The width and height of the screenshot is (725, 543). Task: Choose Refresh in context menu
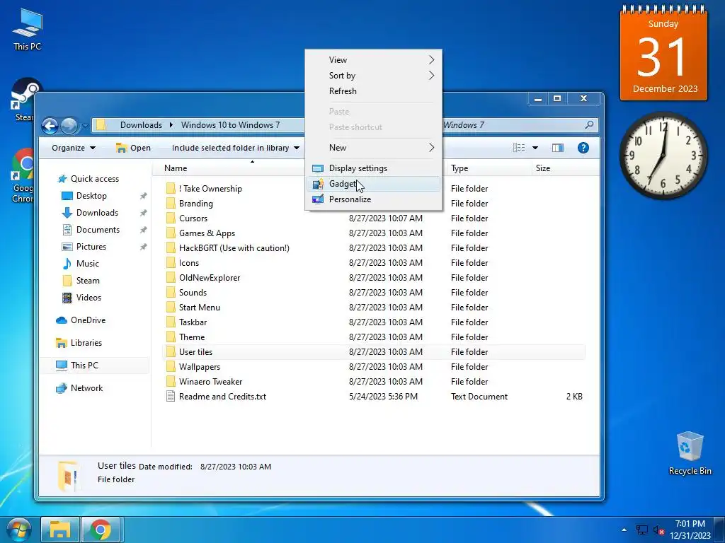tap(374, 91)
